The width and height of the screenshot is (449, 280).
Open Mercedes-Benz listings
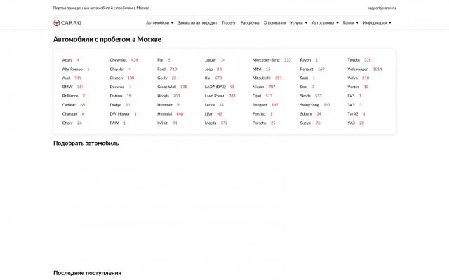[x=266, y=60]
